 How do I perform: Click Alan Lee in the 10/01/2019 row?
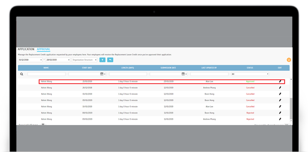209,107
